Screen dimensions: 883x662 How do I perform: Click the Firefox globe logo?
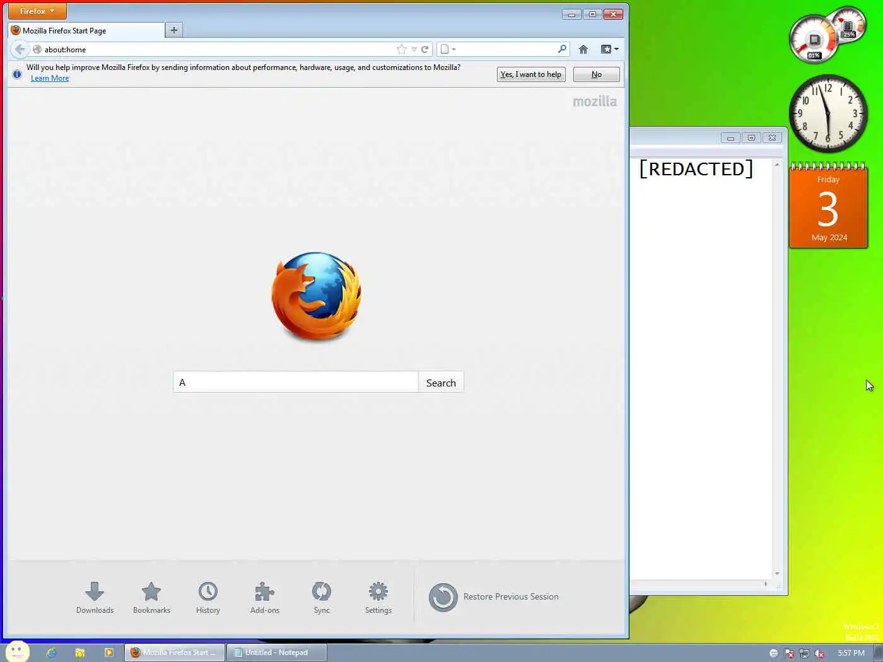pos(317,296)
